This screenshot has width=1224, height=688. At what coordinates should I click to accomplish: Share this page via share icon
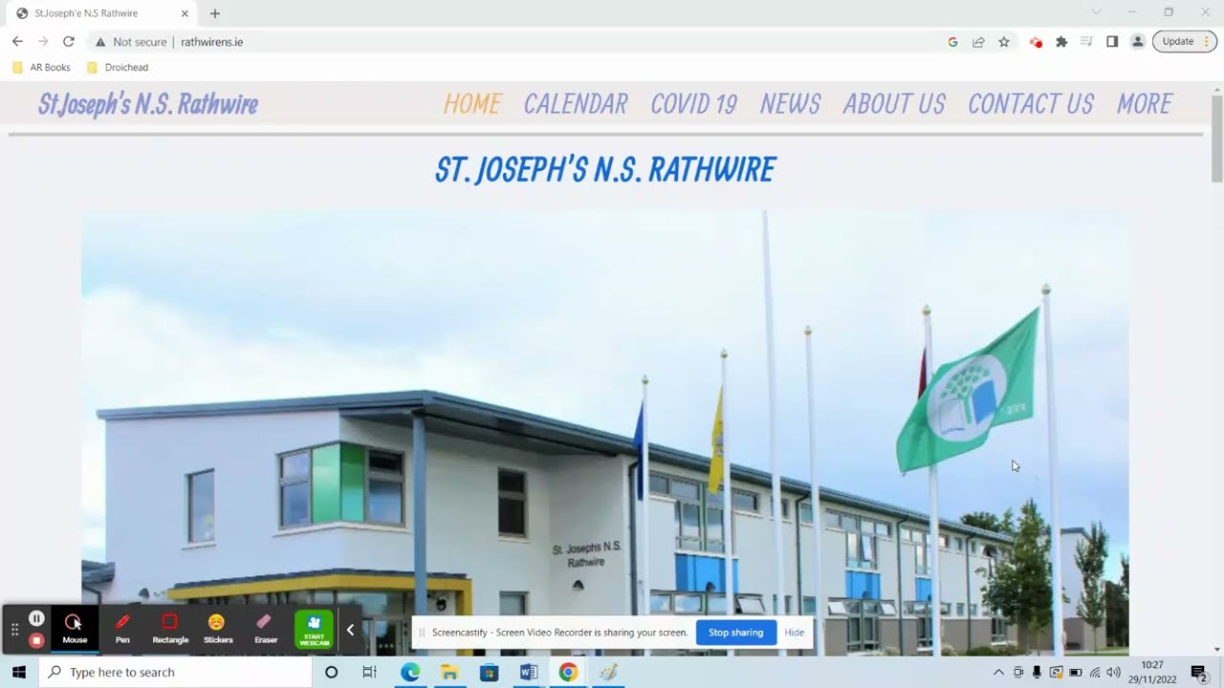pyautogui.click(x=978, y=42)
